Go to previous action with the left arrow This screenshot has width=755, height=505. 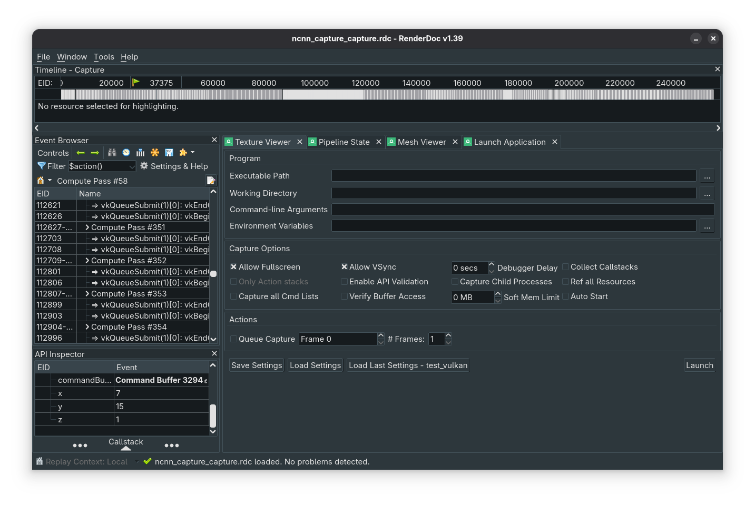tap(81, 153)
